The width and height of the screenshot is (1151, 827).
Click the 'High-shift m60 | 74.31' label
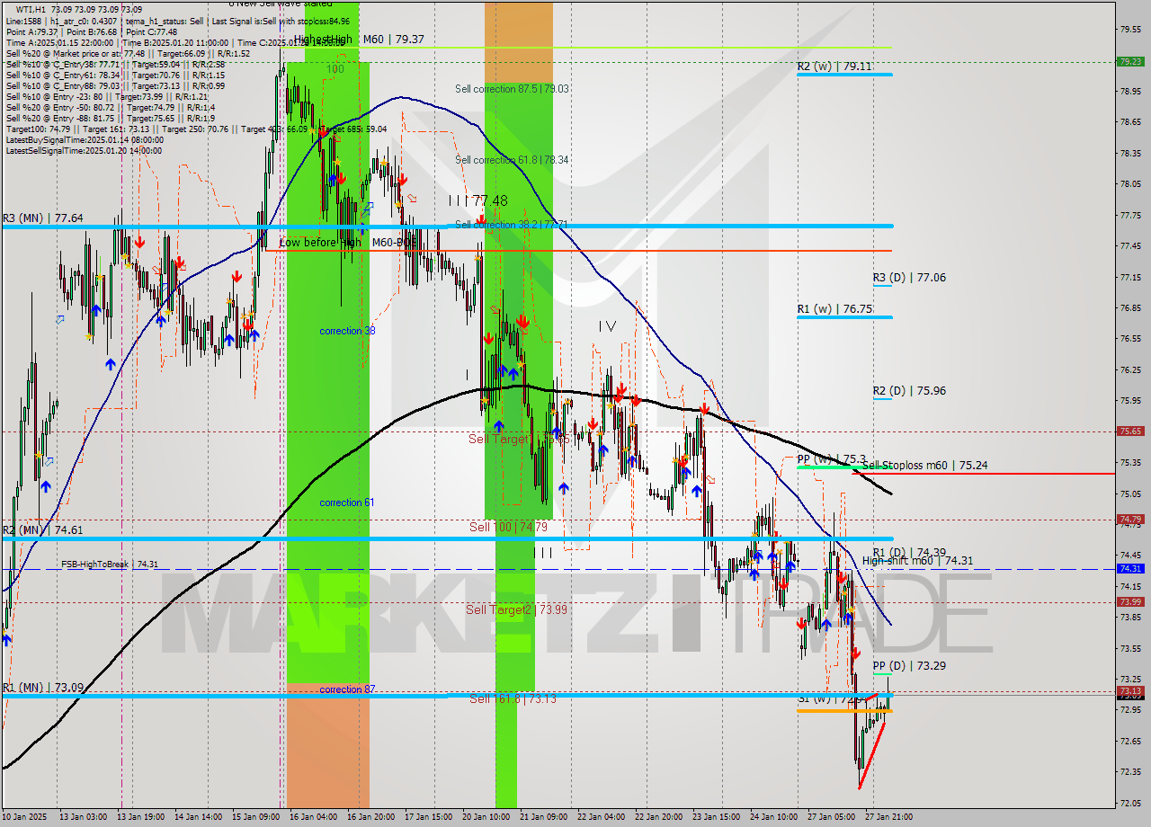point(917,561)
